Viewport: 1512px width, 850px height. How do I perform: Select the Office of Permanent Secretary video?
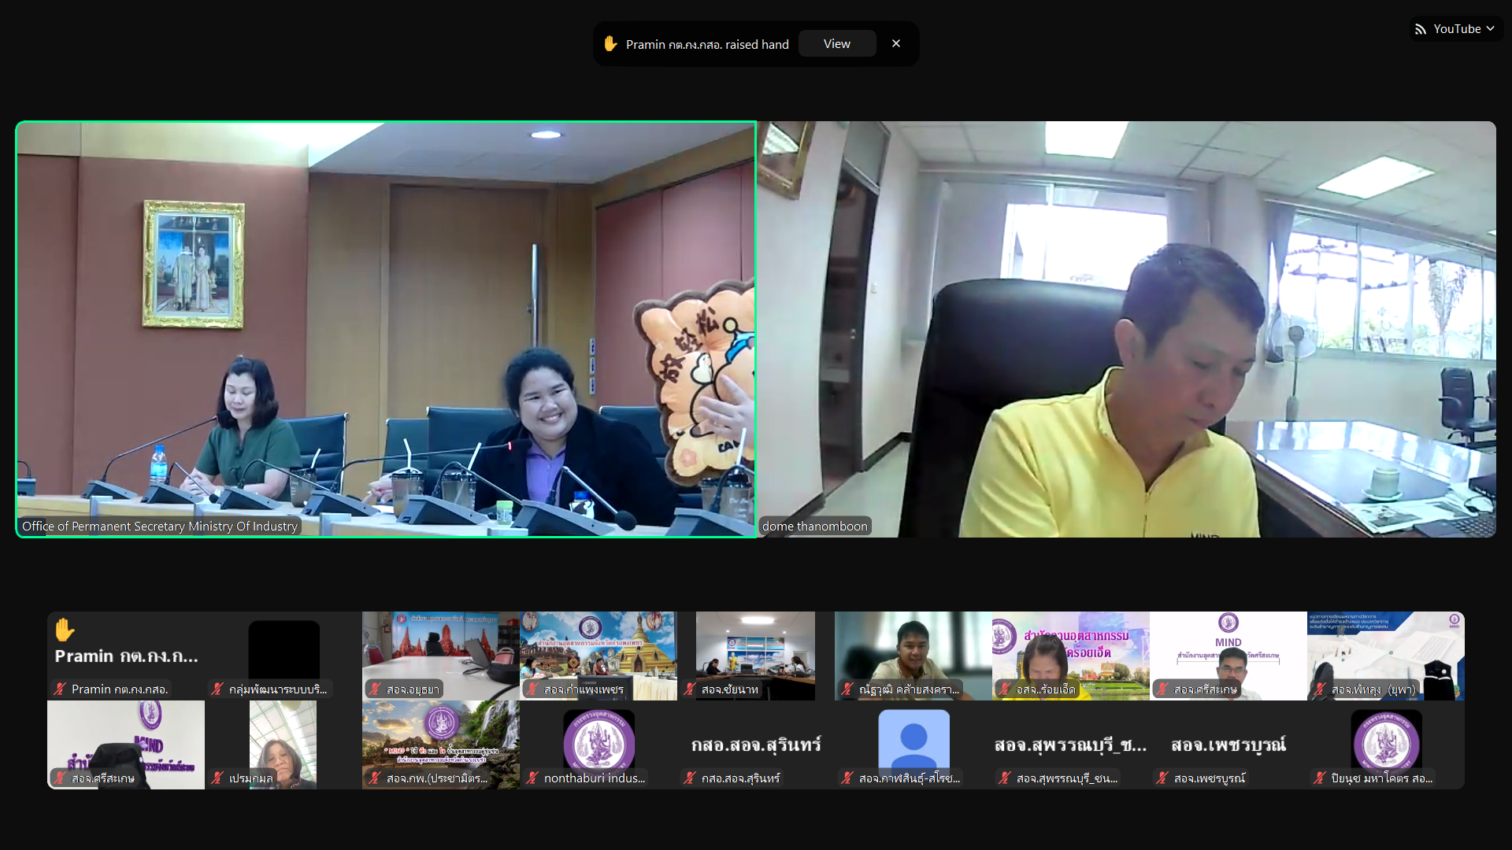pos(386,329)
